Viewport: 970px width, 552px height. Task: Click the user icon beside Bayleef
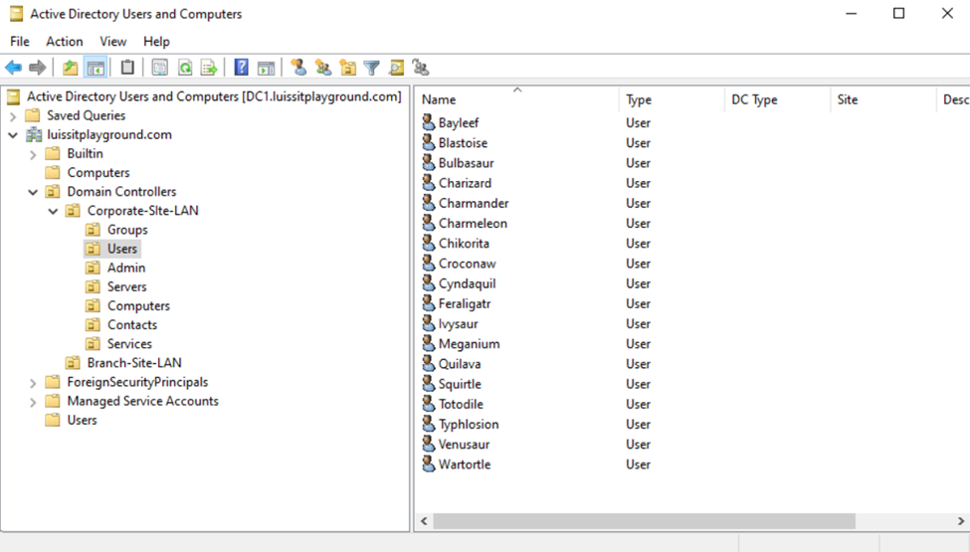428,122
